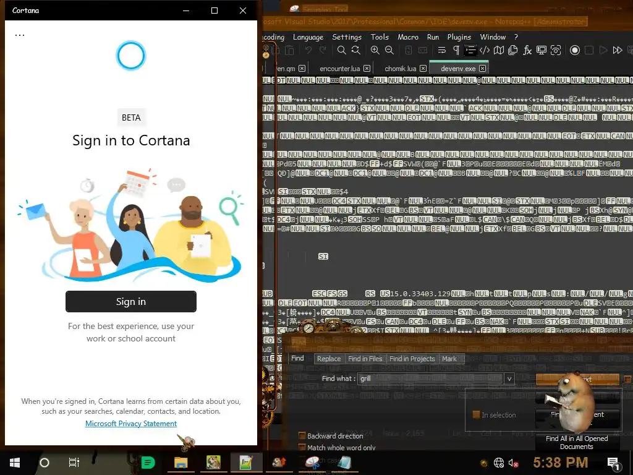Image resolution: width=633 pixels, height=475 pixels.
Task: Click Find All in All Opened Documents
Action: (577, 442)
